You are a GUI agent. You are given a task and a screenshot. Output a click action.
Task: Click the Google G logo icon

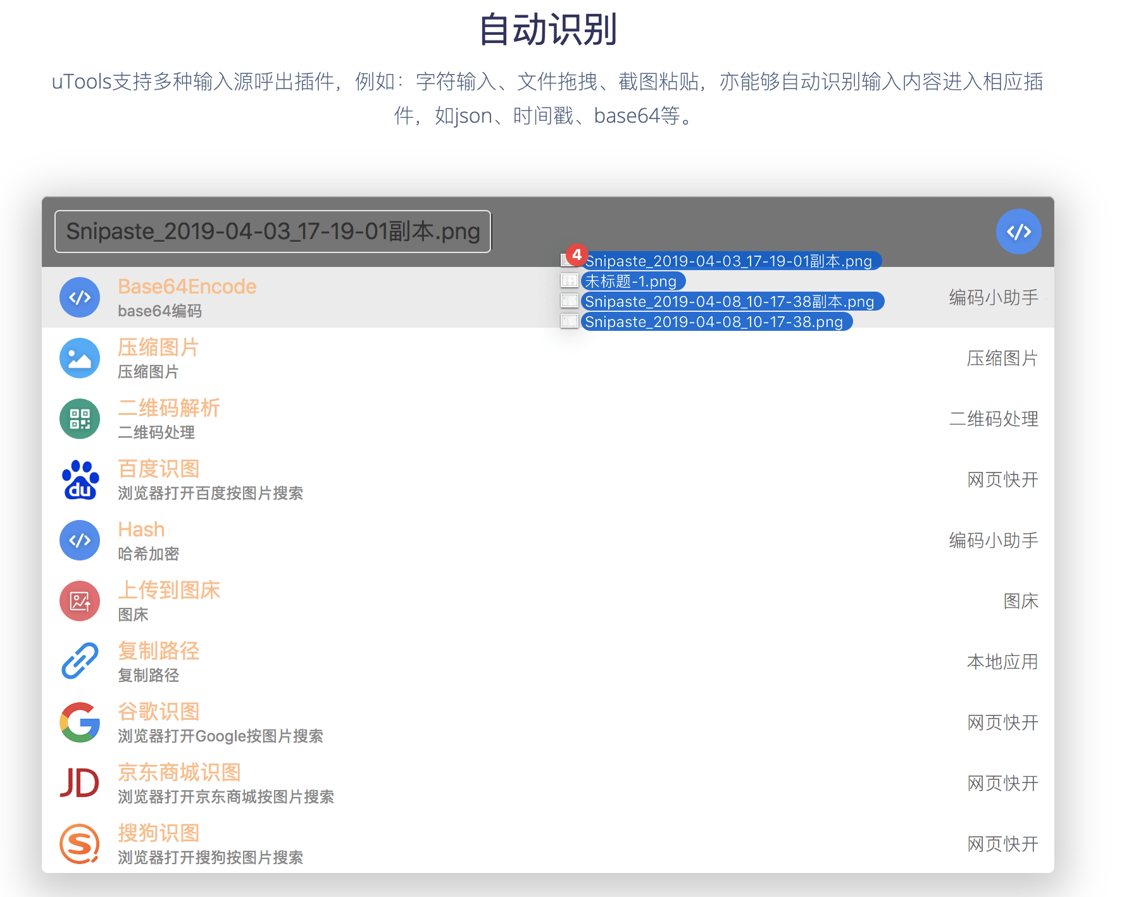[x=80, y=722]
